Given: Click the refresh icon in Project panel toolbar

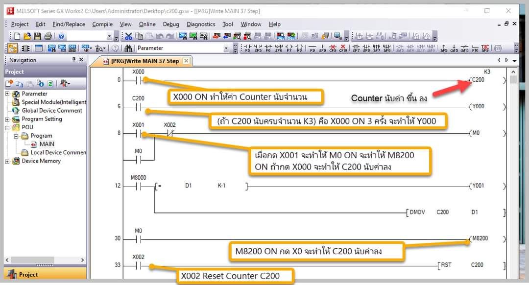Looking at the screenshot, I should 50,83.
